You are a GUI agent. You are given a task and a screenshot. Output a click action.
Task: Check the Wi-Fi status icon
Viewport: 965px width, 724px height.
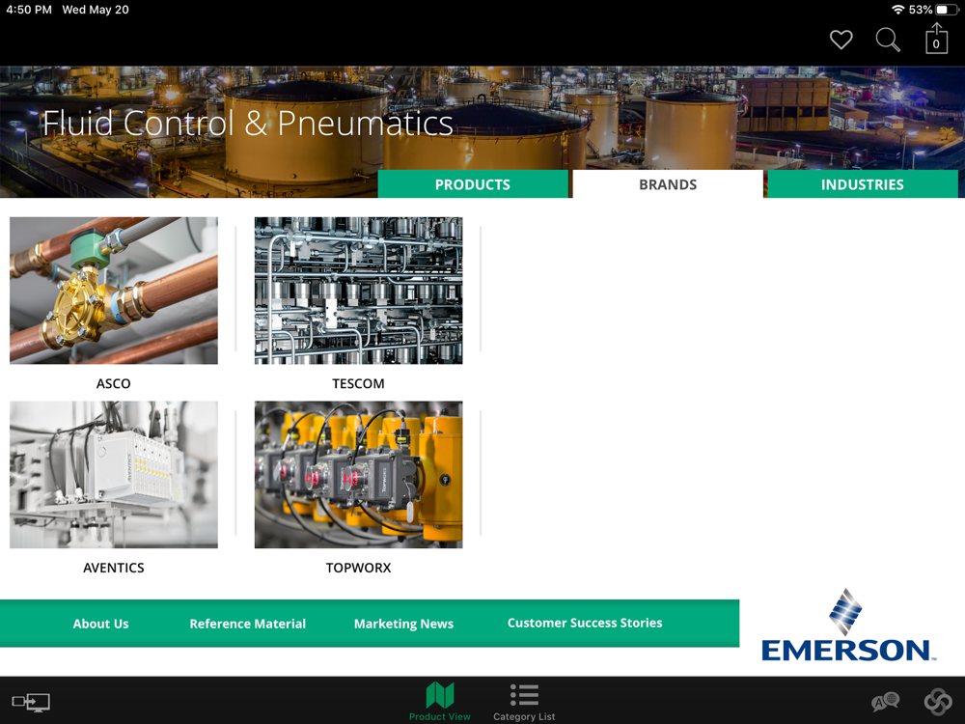(897, 10)
